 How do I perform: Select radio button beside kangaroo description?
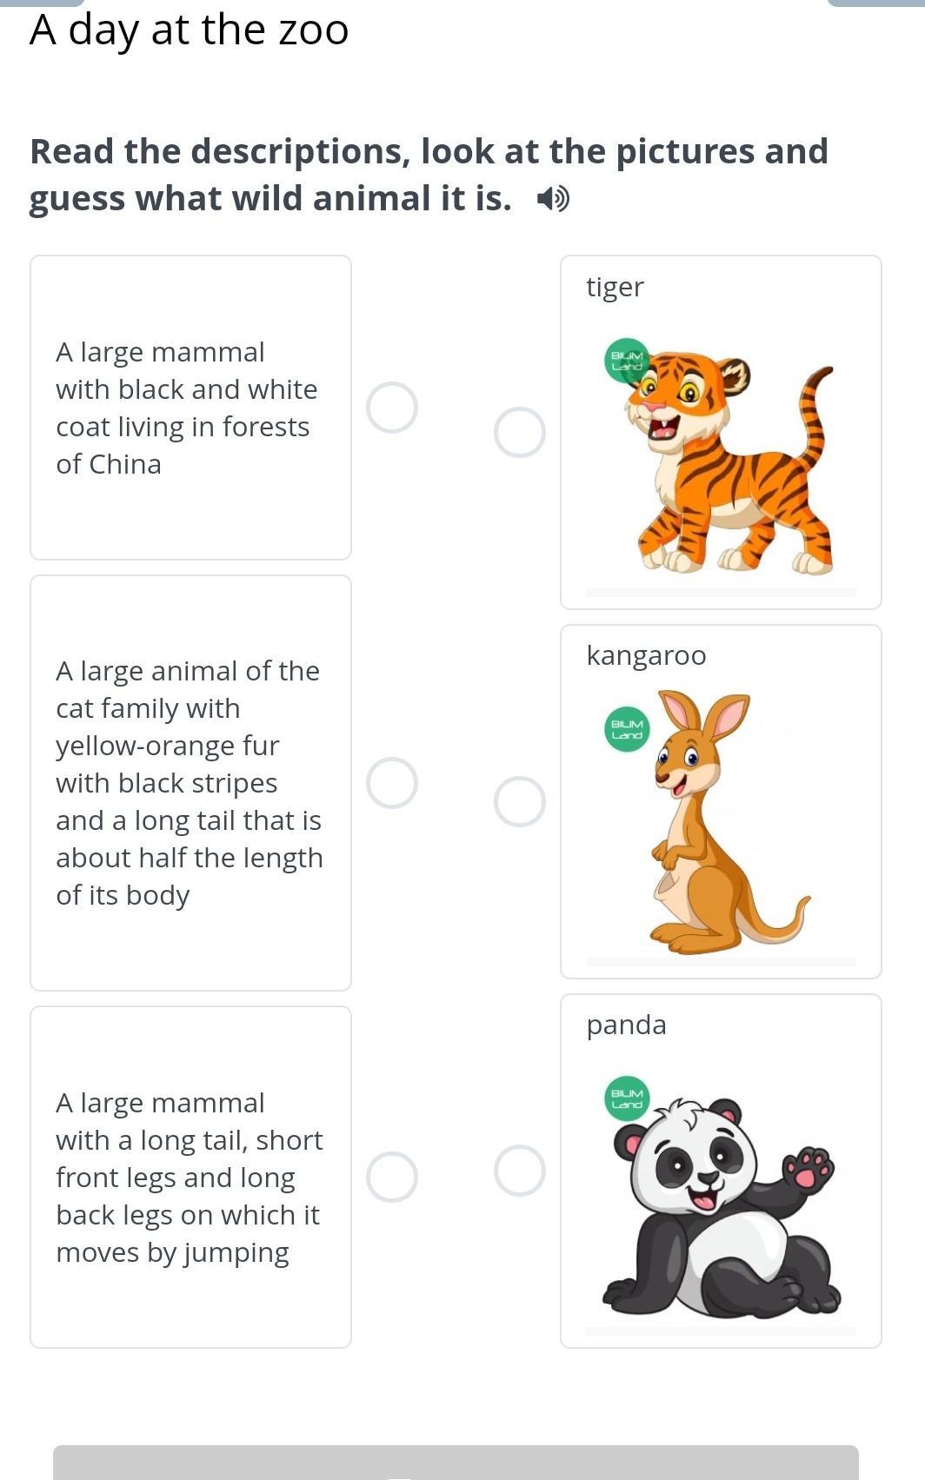pyautogui.click(x=392, y=1178)
